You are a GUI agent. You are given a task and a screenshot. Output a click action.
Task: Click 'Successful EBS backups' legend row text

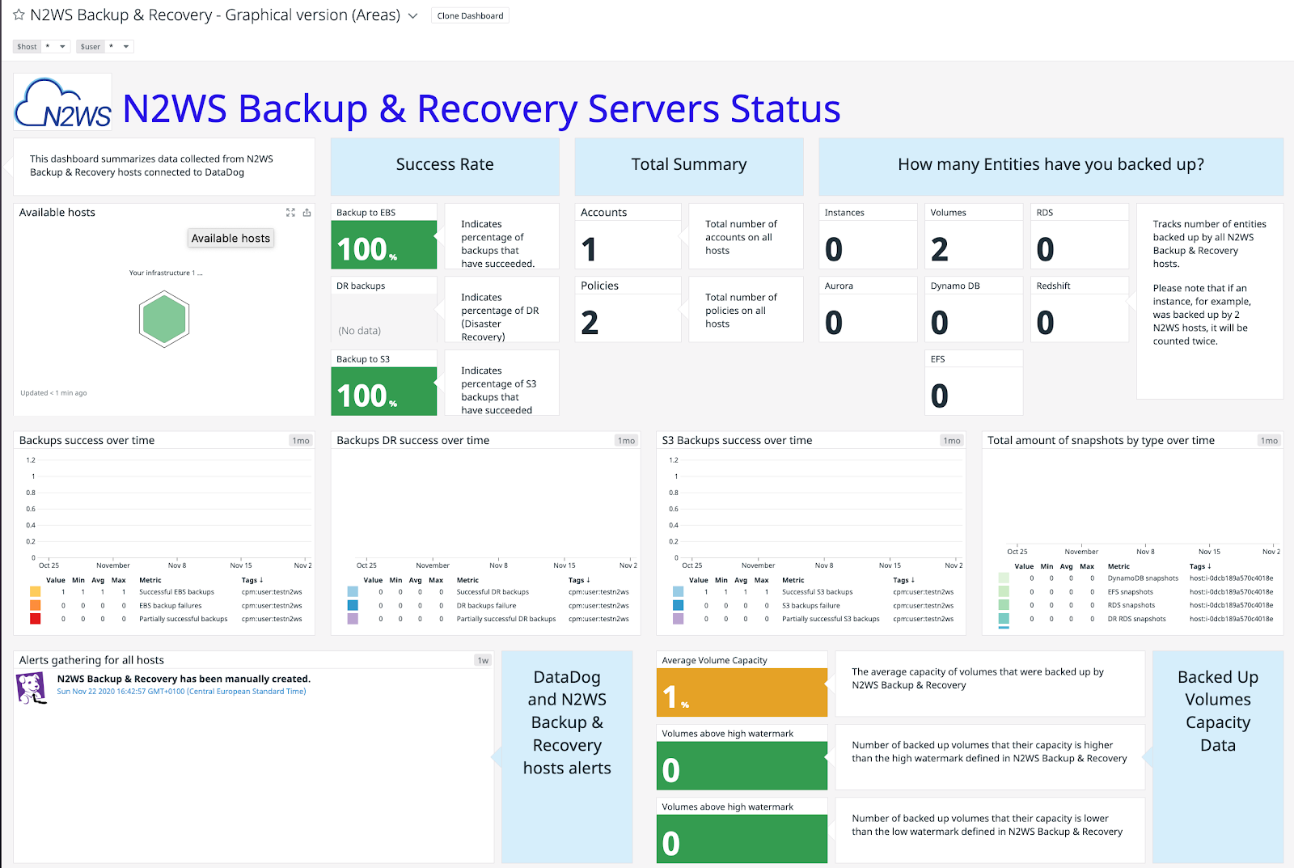176,592
